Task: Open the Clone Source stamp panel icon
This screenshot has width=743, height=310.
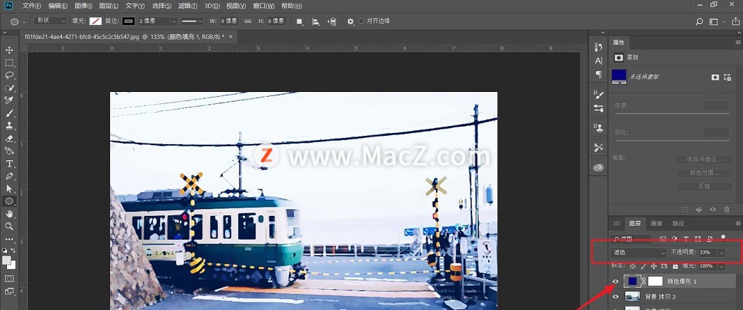Action: 598,127
